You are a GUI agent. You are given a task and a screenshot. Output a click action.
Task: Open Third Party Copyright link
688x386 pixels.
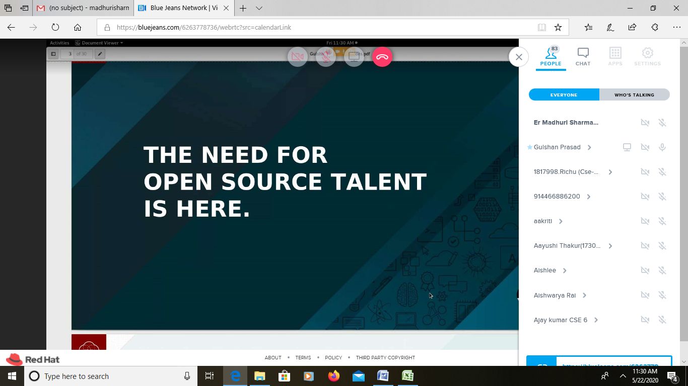pos(385,358)
